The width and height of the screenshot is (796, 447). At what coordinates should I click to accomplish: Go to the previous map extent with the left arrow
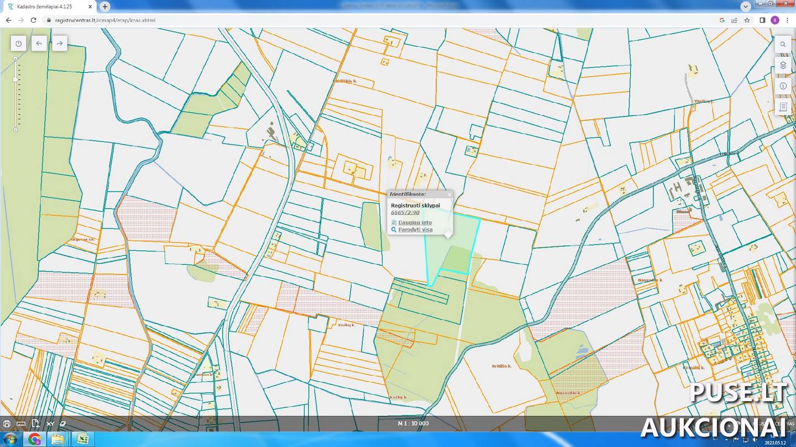pos(39,44)
